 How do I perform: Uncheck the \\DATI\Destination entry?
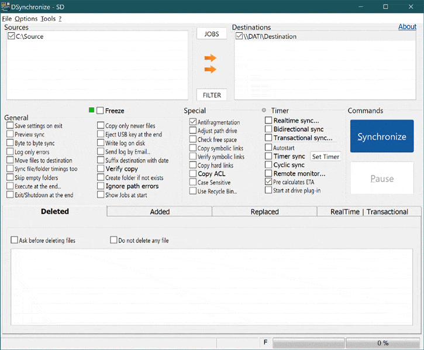239,36
